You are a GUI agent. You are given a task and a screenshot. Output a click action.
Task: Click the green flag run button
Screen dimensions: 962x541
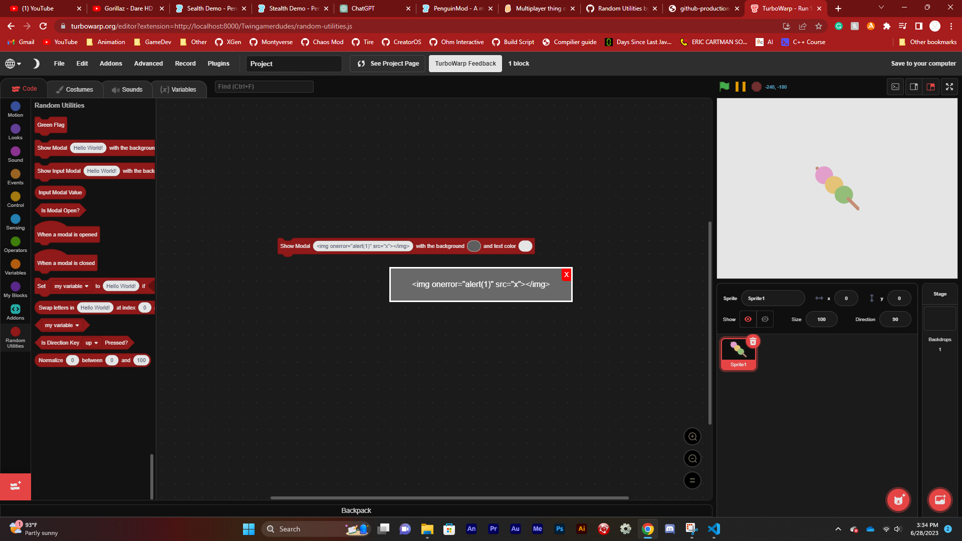pos(724,87)
